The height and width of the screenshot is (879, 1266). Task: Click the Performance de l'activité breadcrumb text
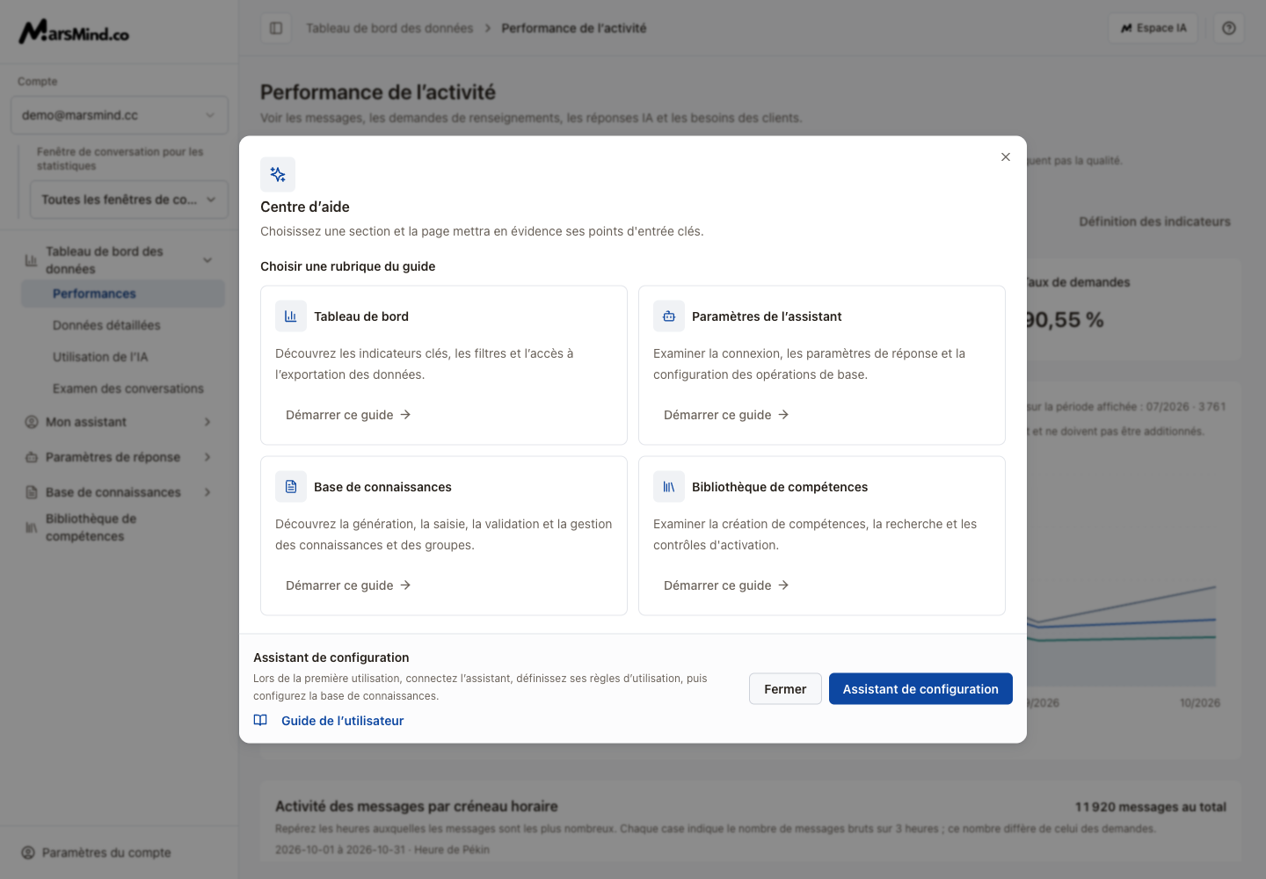coord(574,28)
